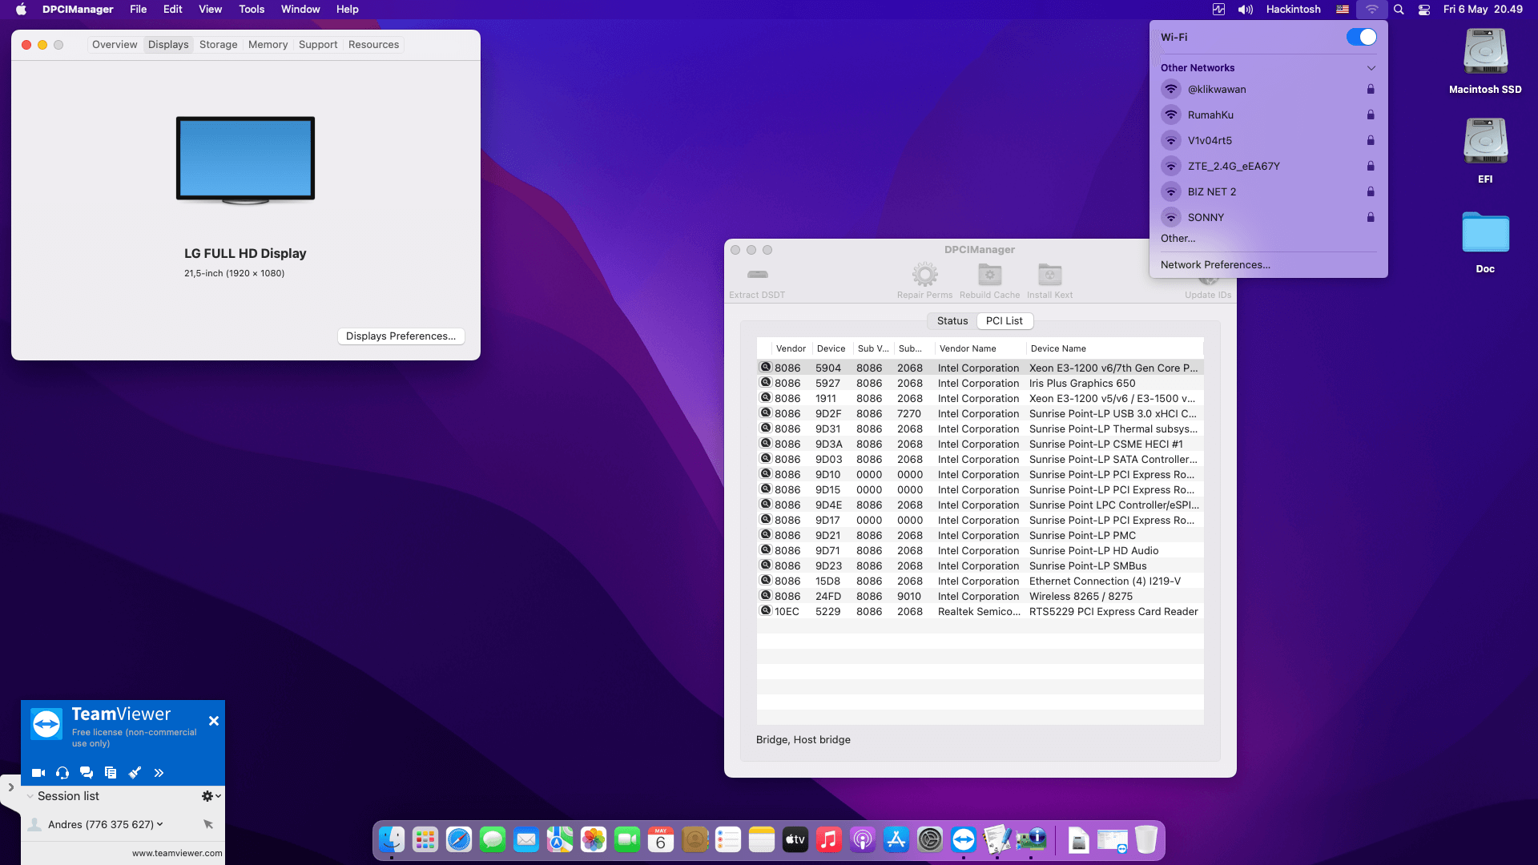Open the TeamViewer chat bubbles

[x=87, y=773]
